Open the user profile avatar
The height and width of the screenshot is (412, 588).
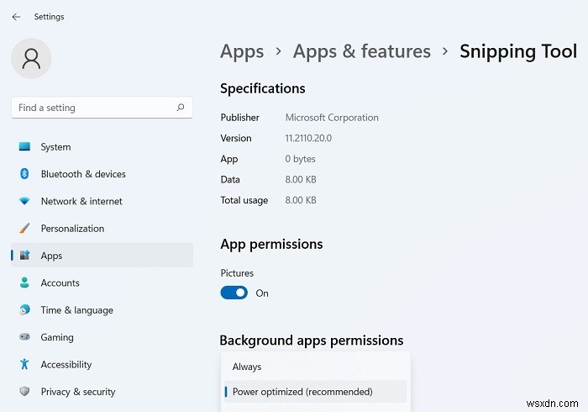pos(31,59)
